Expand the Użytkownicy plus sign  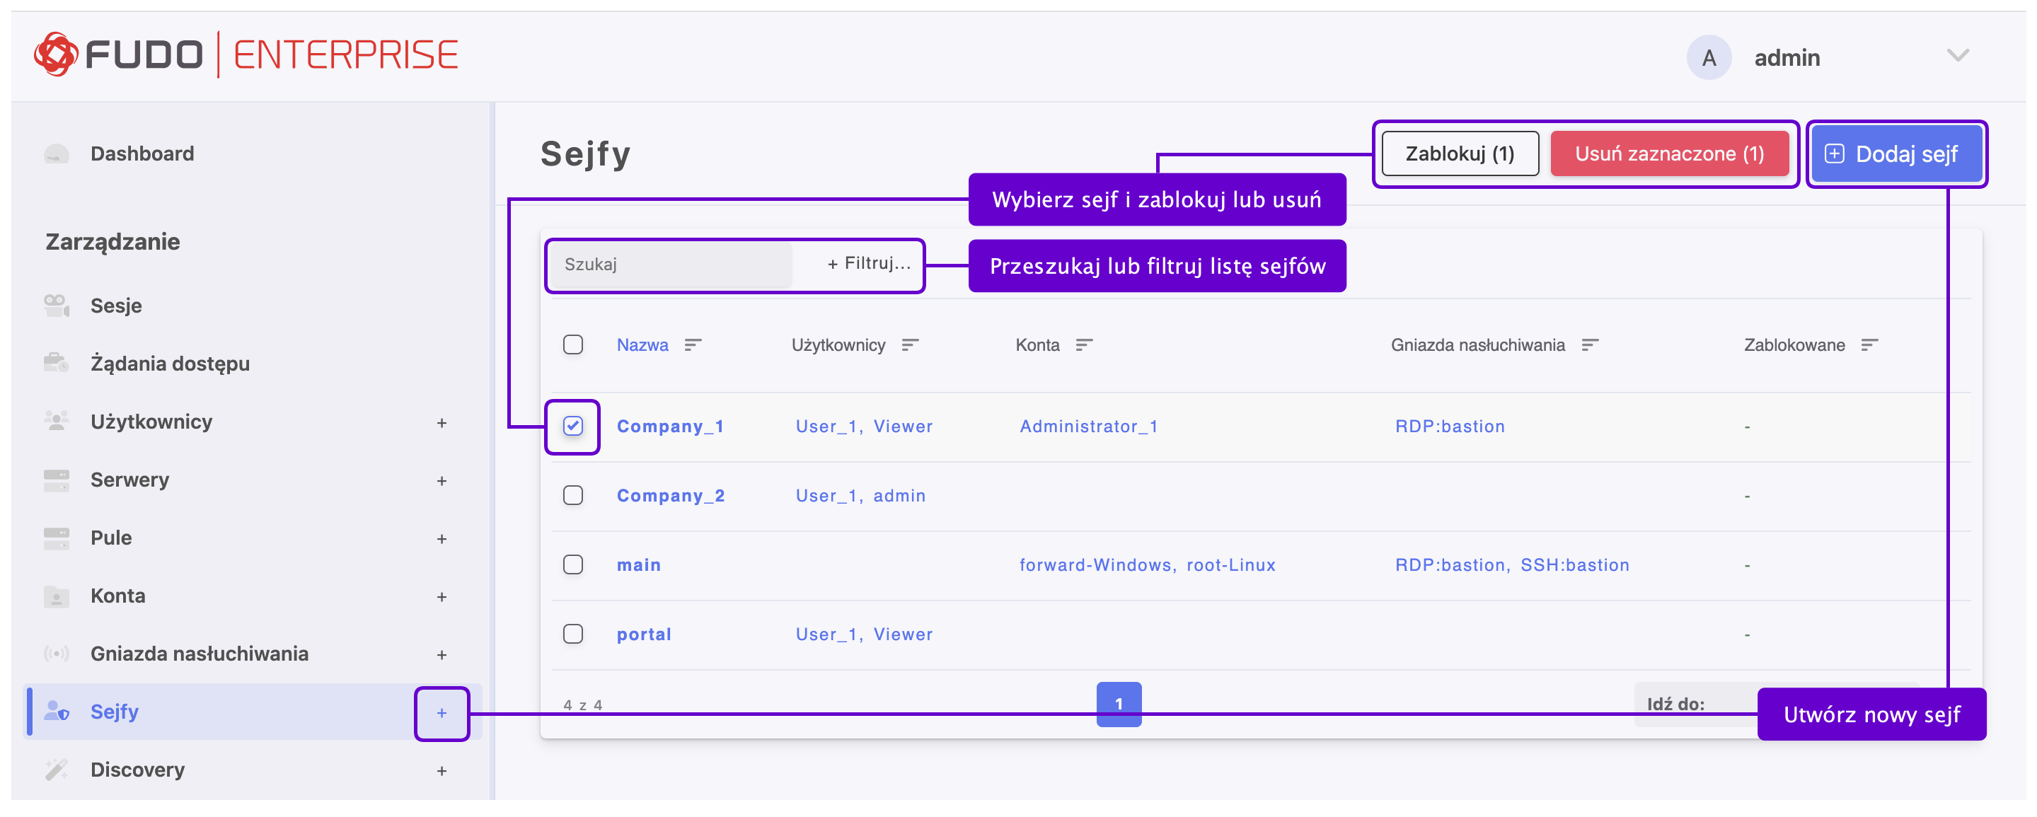point(442,422)
